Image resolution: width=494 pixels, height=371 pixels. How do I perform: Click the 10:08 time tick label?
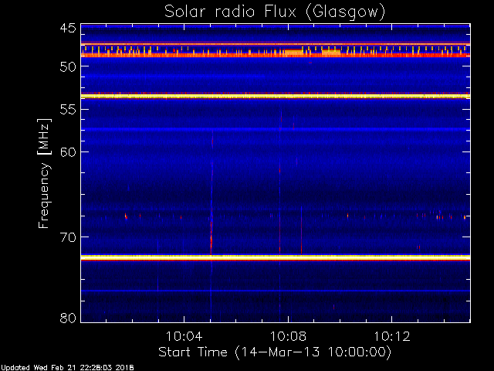288,337
